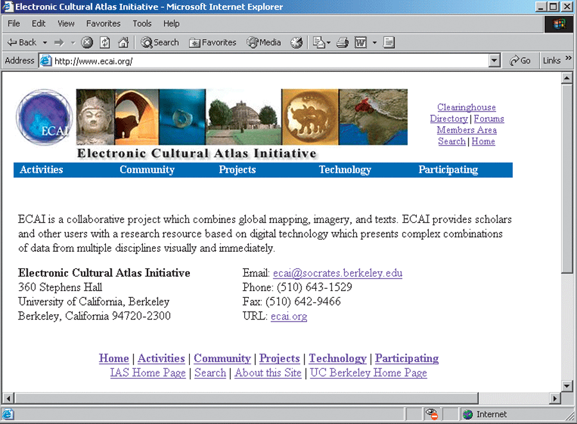The height and width of the screenshot is (424, 577).
Task: Click the Discuss toolbar icon
Action: 389,43
